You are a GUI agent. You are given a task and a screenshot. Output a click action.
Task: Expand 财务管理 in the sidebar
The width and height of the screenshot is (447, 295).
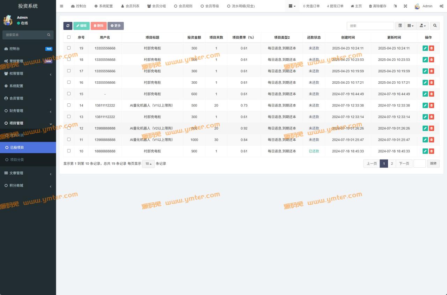28,111
